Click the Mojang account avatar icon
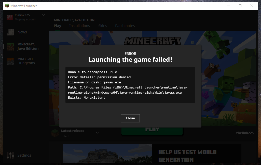This screenshot has width=261, height=165. tap(10, 17)
